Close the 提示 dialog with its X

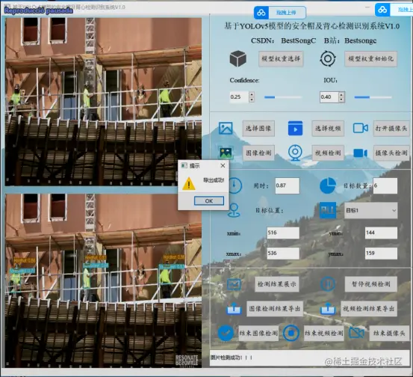pos(223,165)
